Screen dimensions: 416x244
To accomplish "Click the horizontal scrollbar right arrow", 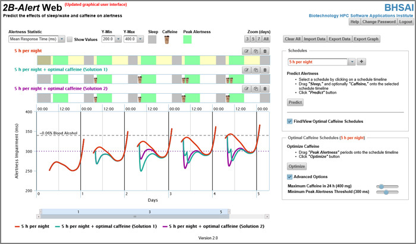I will coord(267,217).
